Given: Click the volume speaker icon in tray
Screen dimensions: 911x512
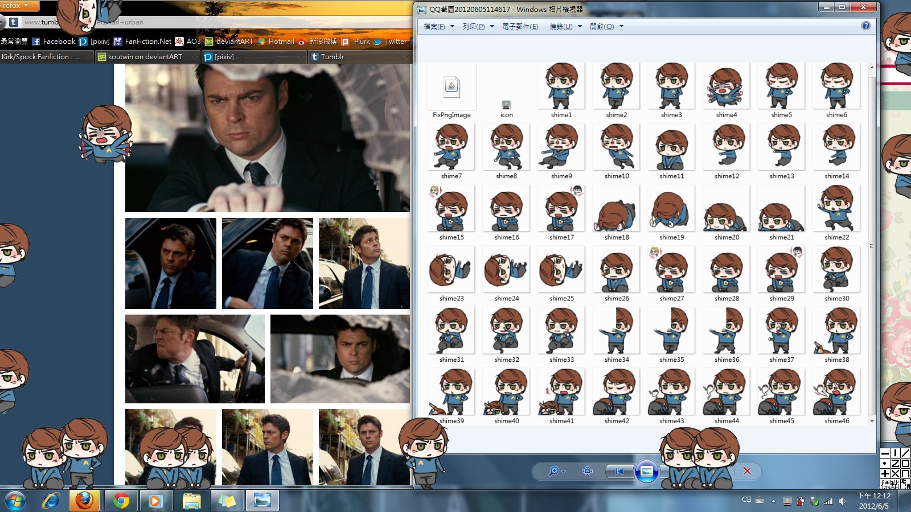Looking at the screenshot, I should (x=842, y=501).
